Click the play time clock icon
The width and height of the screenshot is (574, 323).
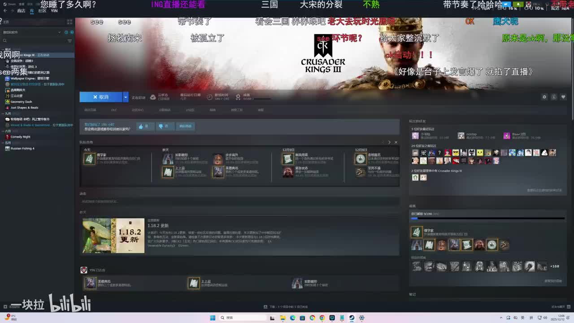coord(210,97)
